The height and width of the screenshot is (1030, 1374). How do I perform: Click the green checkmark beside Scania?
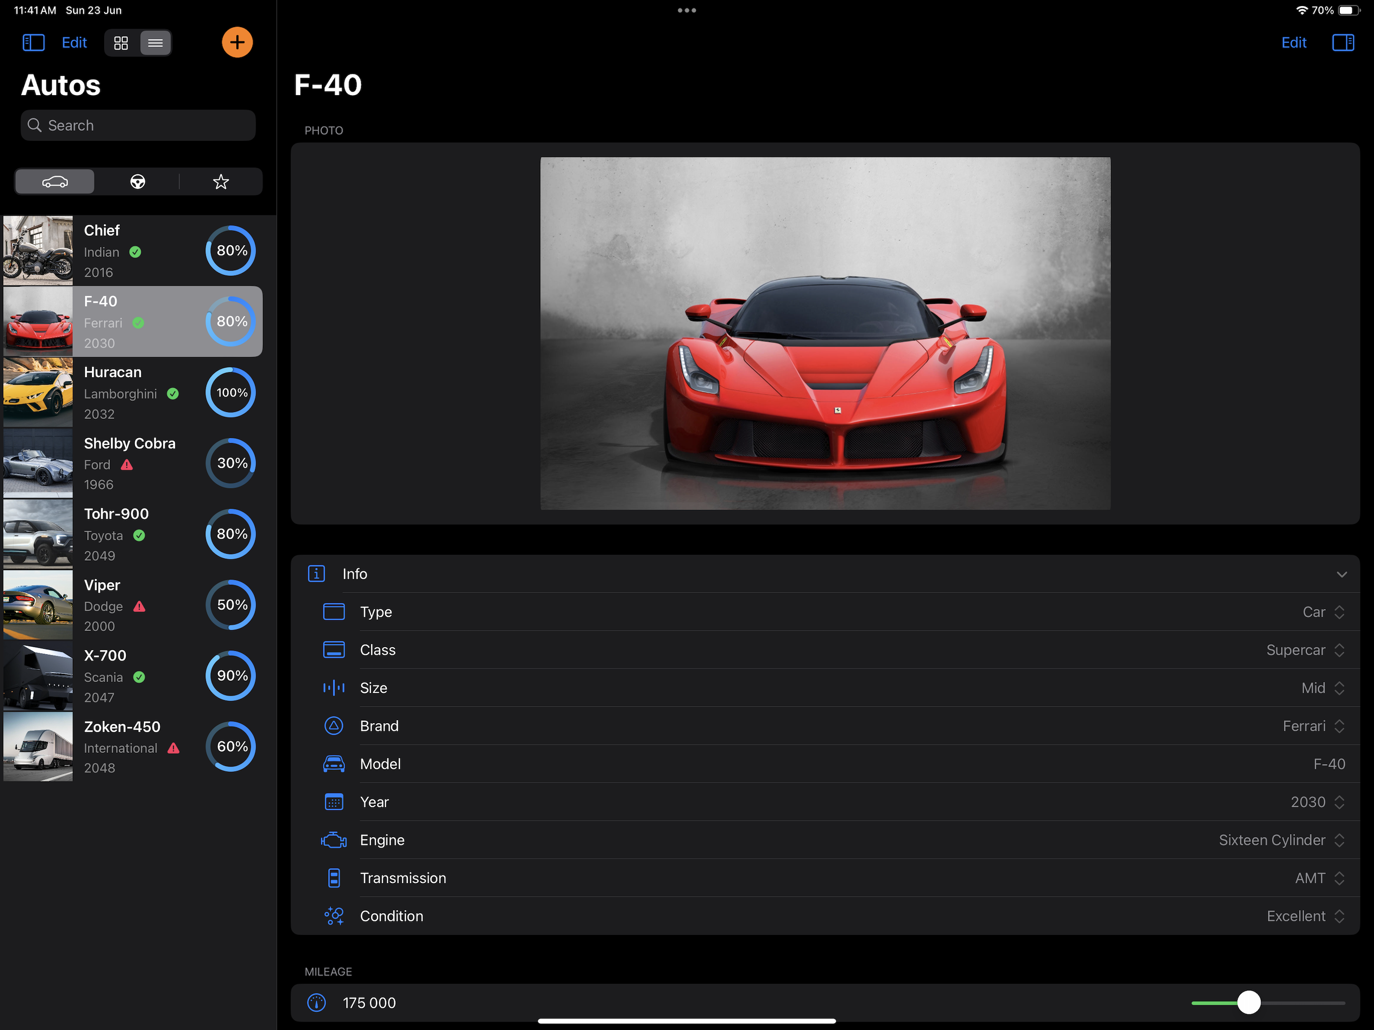point(139,677)
